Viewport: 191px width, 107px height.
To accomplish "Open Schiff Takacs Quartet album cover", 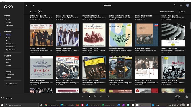I will tap(147, 35).
